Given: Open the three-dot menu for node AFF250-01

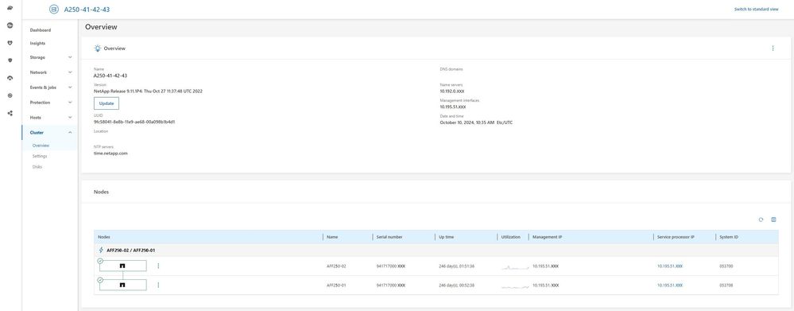Looking at the screenshot, I should [158, 285].
